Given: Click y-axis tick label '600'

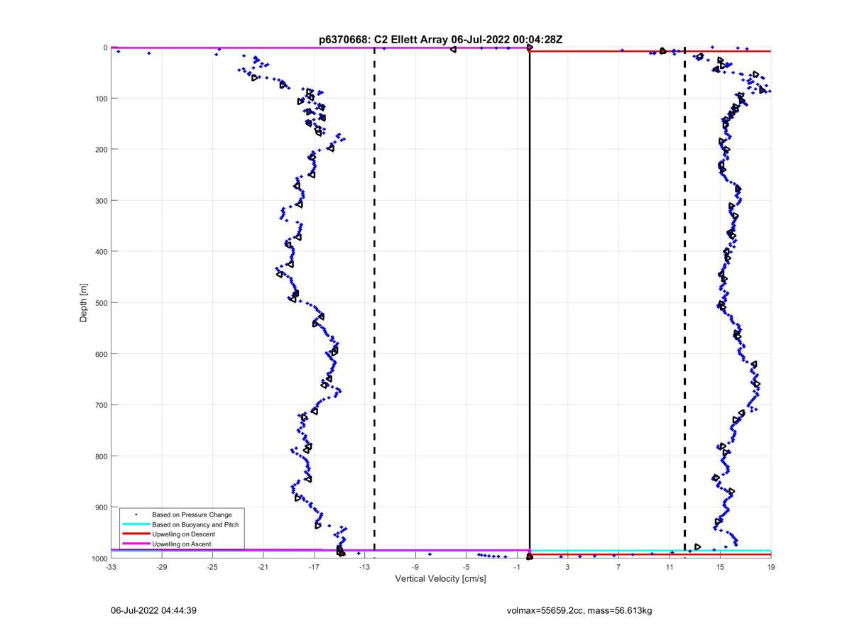Looking at the screenshot, I should [102, 354].
